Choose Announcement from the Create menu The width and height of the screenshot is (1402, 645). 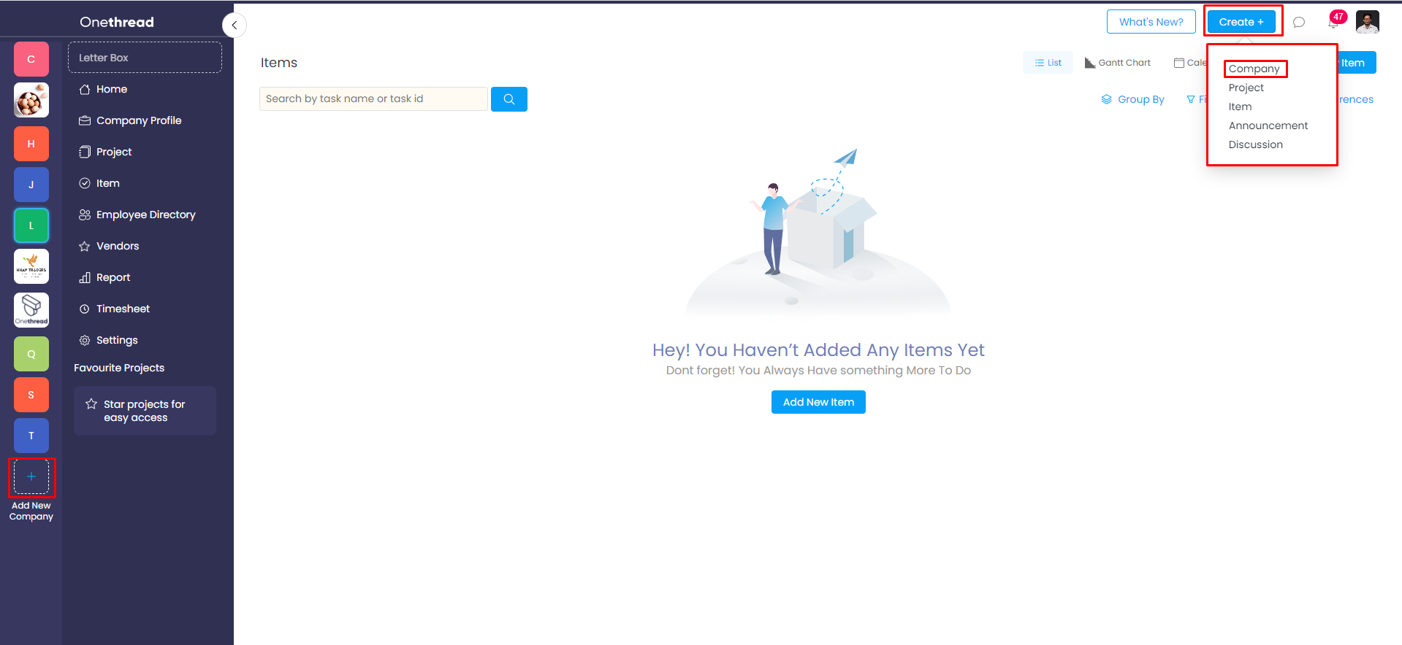coord(1268,125)
